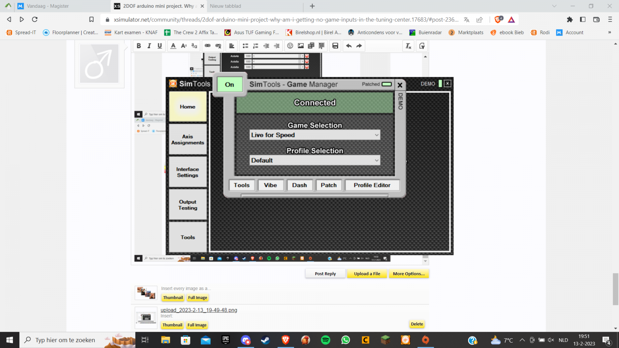Image resolution: width=619 pixels, height=348 pixels.
Task: Remove formatting with Tx icon
Action: click(408, 46)
